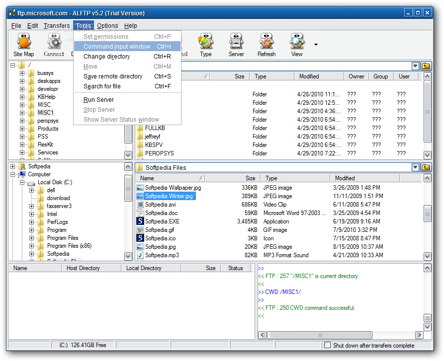Sort local files by Name column

(x=170, y=178)
